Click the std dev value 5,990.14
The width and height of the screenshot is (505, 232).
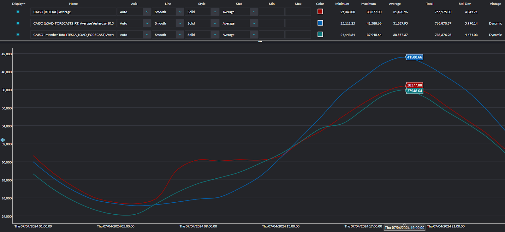click(x=471, y=23)
